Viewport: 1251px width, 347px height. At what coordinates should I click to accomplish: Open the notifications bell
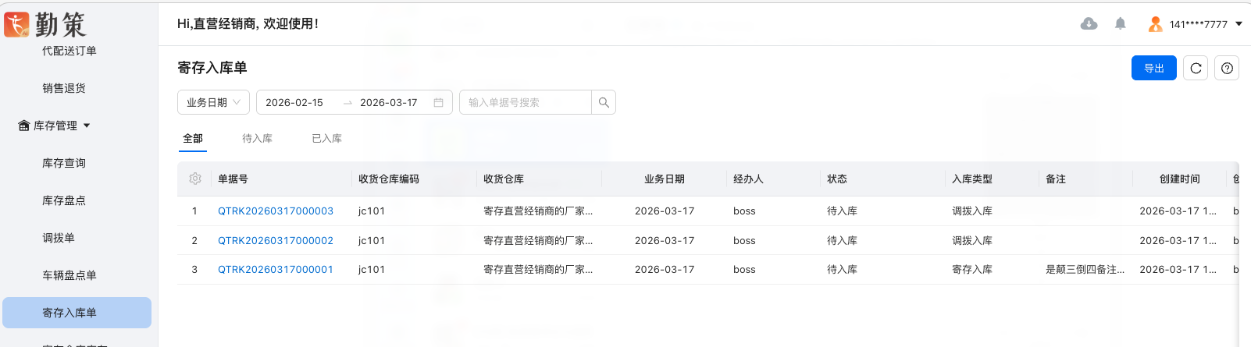1120,24
